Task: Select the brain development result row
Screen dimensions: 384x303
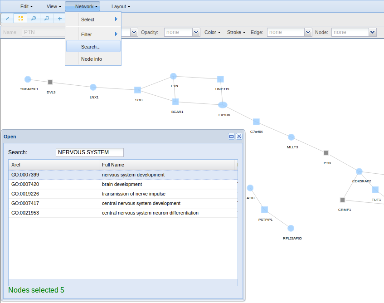Action: tap(122, 184)
